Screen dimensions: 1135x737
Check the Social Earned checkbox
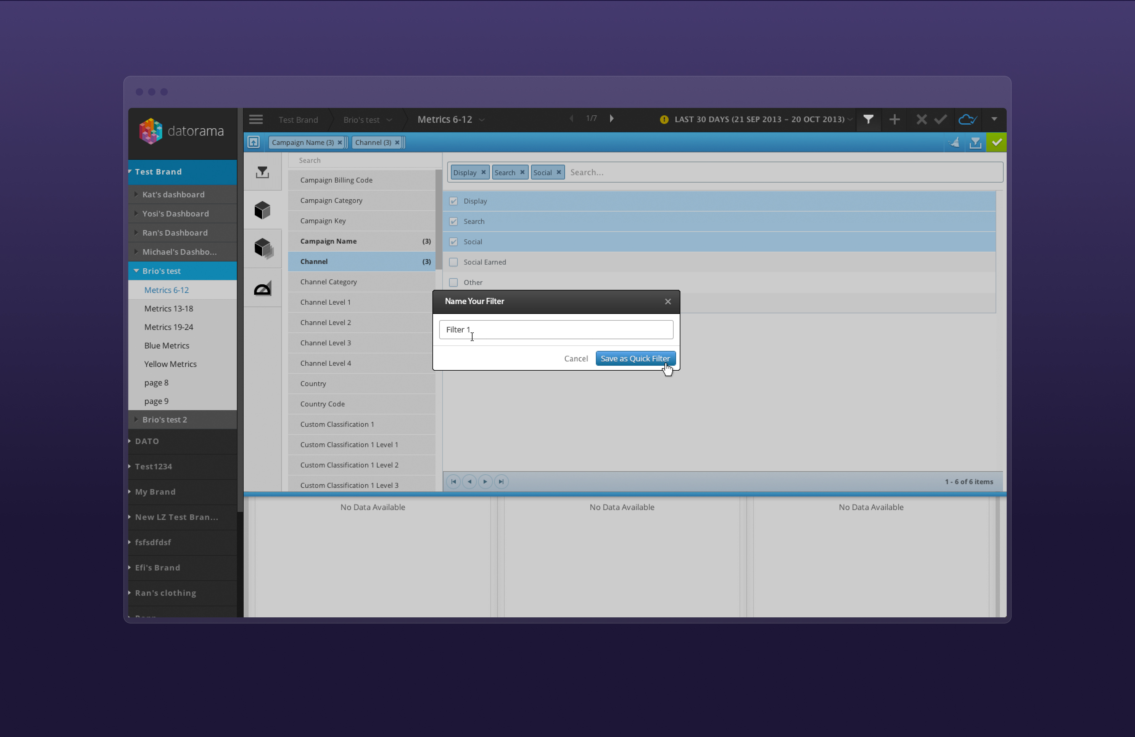(x=453, y=262)
